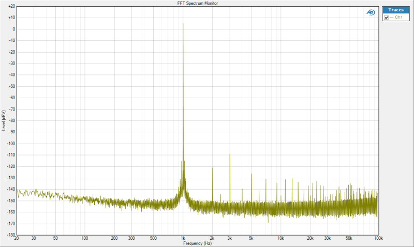Click the +20 level axis tick label
This screenshot has width=414, height=247.
(x=11, y=6)
